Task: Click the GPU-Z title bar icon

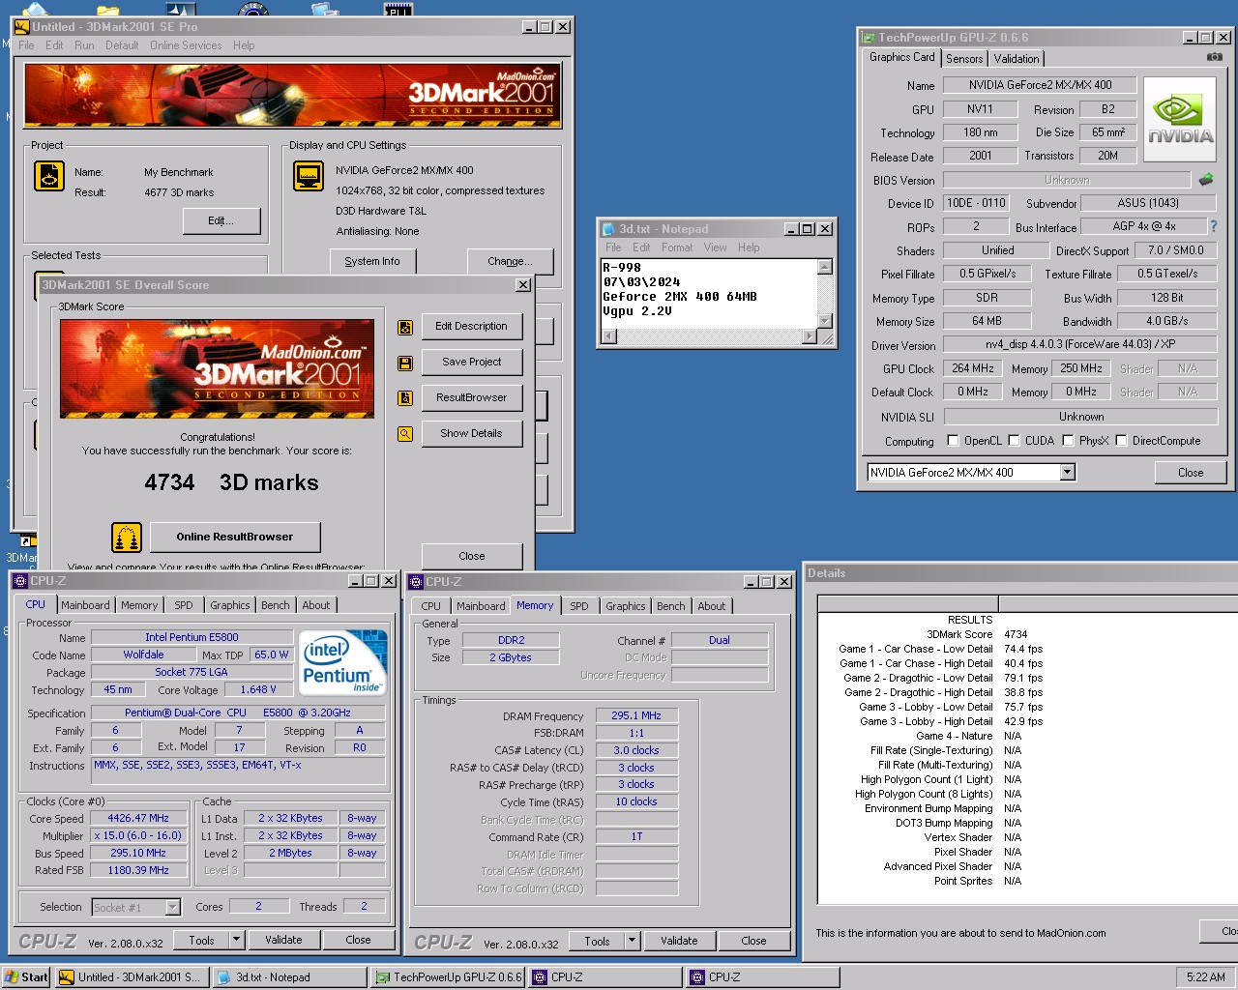Action: tap(868, 38)
